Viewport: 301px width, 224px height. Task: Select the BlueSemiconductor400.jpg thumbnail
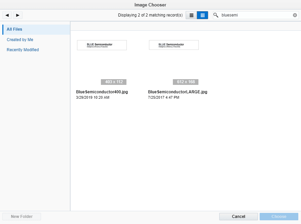[102, 45]
